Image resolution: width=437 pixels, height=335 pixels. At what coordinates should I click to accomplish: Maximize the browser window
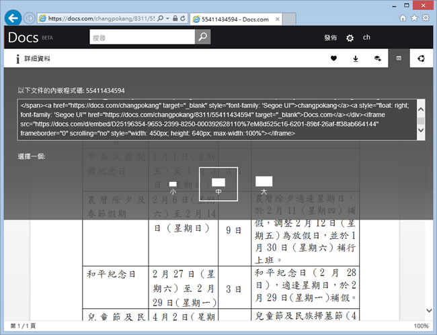point(407,5)
